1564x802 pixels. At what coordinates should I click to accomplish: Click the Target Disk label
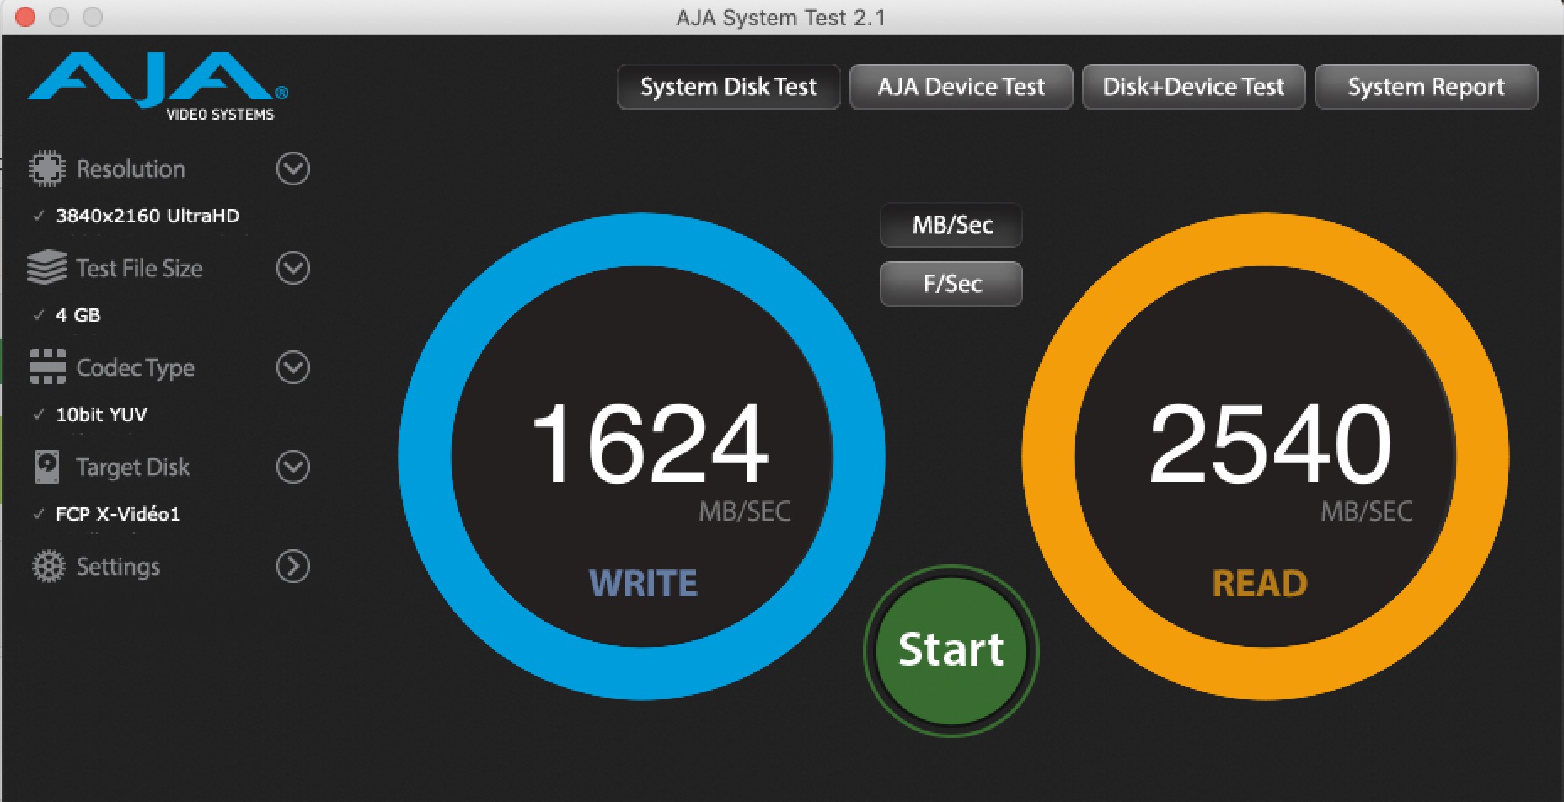pyautogui.click(x=133, y=467)
